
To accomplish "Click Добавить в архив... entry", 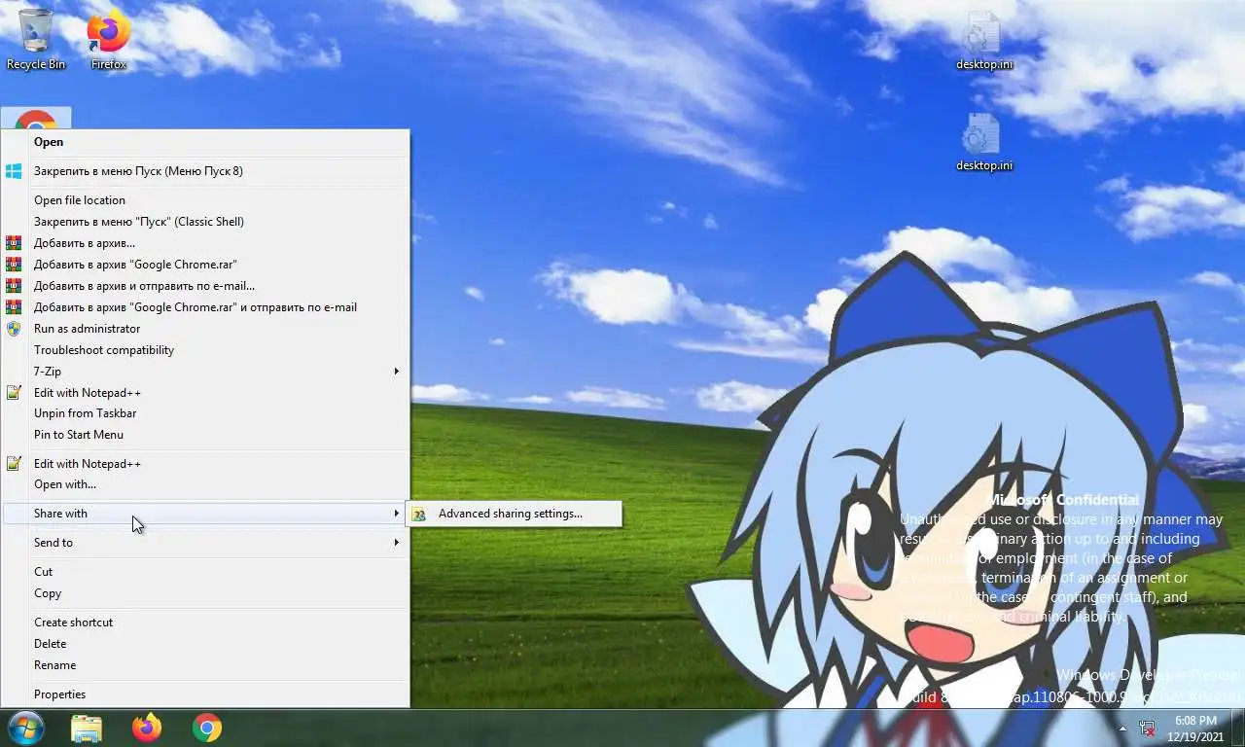I will [206, 243].
